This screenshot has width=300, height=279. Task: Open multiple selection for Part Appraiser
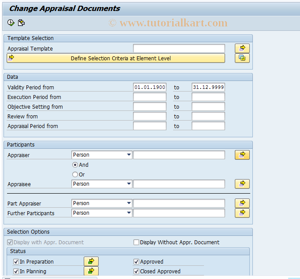point(242,203)
